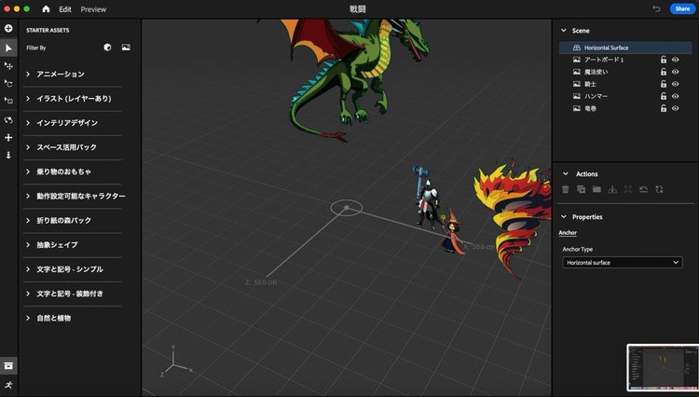The width and height of the screenshot is (699, 397).
Task: Collapse the Properties panel chevron
Action: click(564, 216)
